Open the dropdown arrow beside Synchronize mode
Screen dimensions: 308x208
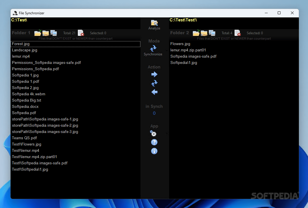[x=167, y=51]
